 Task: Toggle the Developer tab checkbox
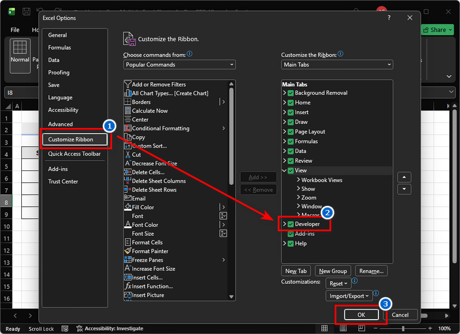point(291,224)
